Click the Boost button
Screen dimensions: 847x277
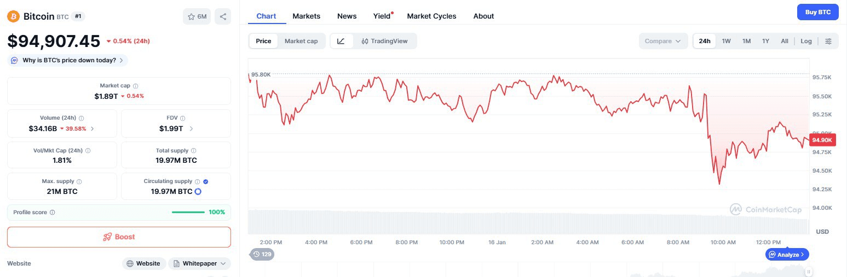(x=119, y=237)
